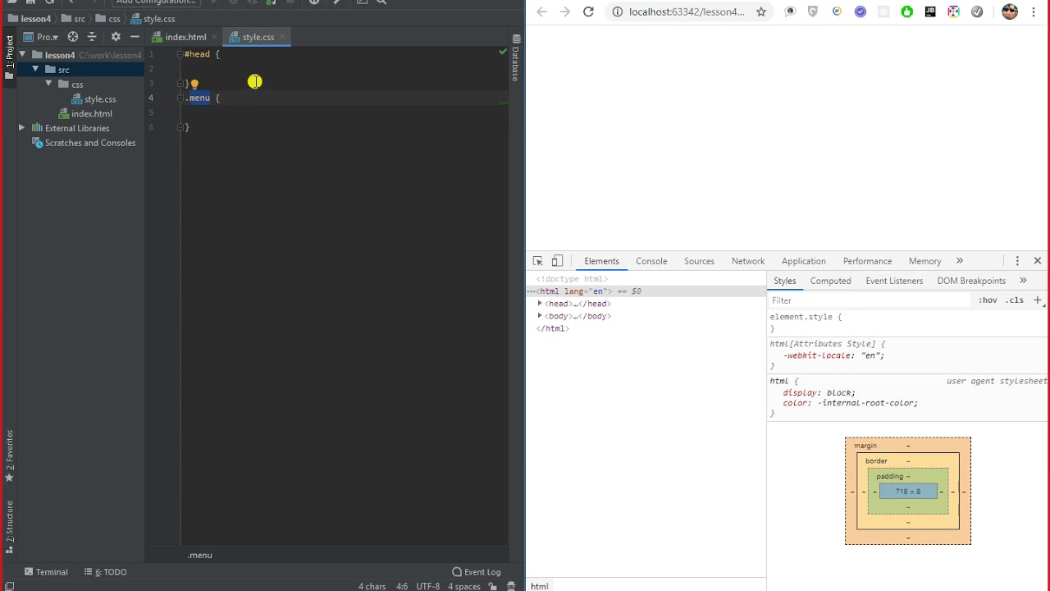This screenshot has width=1050, height=591.
Task: Hide the Project panel with minus icon
Action: click(x=135, y=37)
